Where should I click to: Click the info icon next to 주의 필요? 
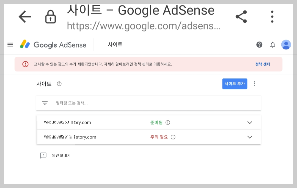[x=173, y=137]
